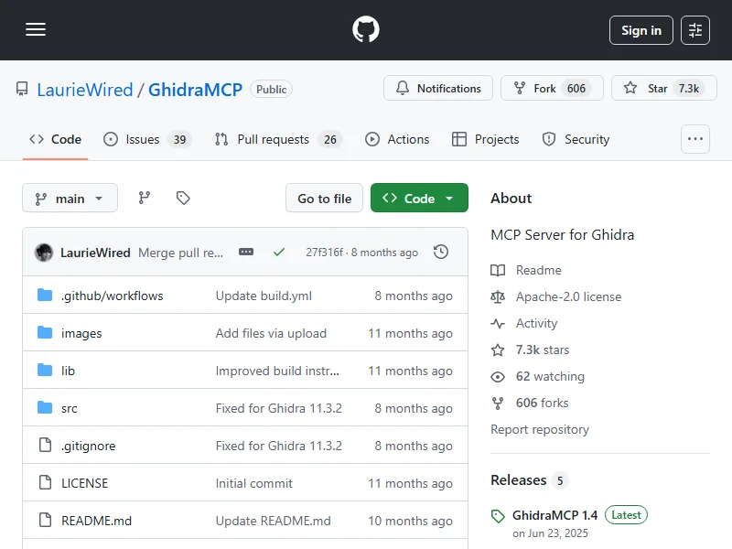Switch to the Issues tab
This screenshot has width=732, height=549.
pos(145,139)
